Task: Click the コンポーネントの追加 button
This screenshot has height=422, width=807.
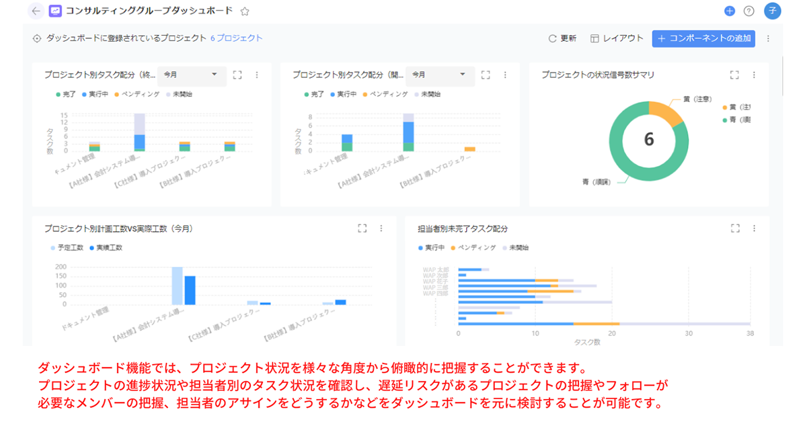Action: [703, 38]
